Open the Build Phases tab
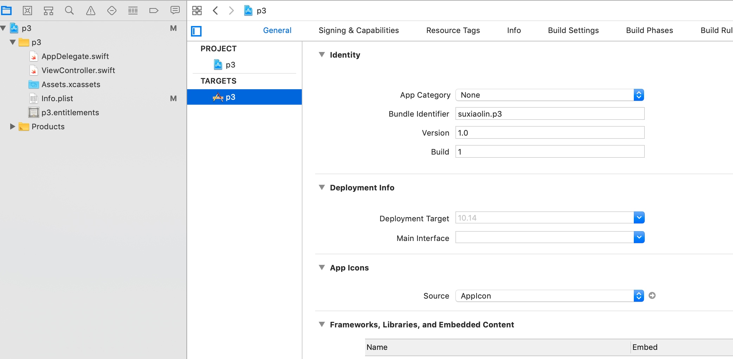The height and width of the screenshot is (359, 733). click(649, 30)
